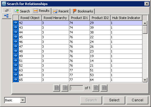
Task: Click the arrow icon for row 45
Action: point(16,37)
